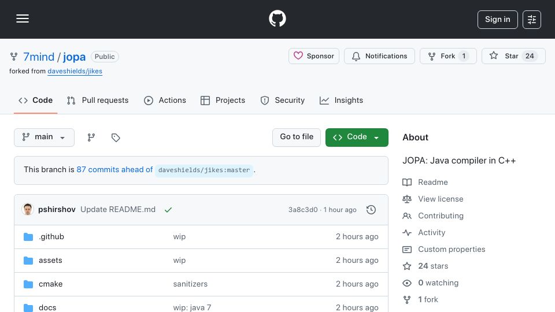Star the jopa repository
This screenshot has height=312, width=555.
tap(513, 56)
